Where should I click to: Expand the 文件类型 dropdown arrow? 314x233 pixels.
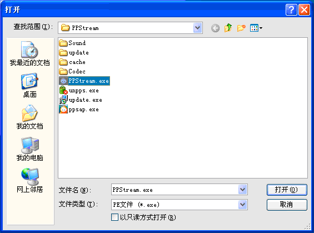(x=242, y=205)
